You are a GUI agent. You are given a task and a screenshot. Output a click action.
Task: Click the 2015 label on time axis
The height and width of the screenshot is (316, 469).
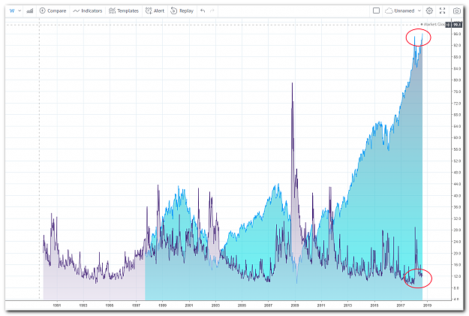pyautogui.click(x=374, y=305)
